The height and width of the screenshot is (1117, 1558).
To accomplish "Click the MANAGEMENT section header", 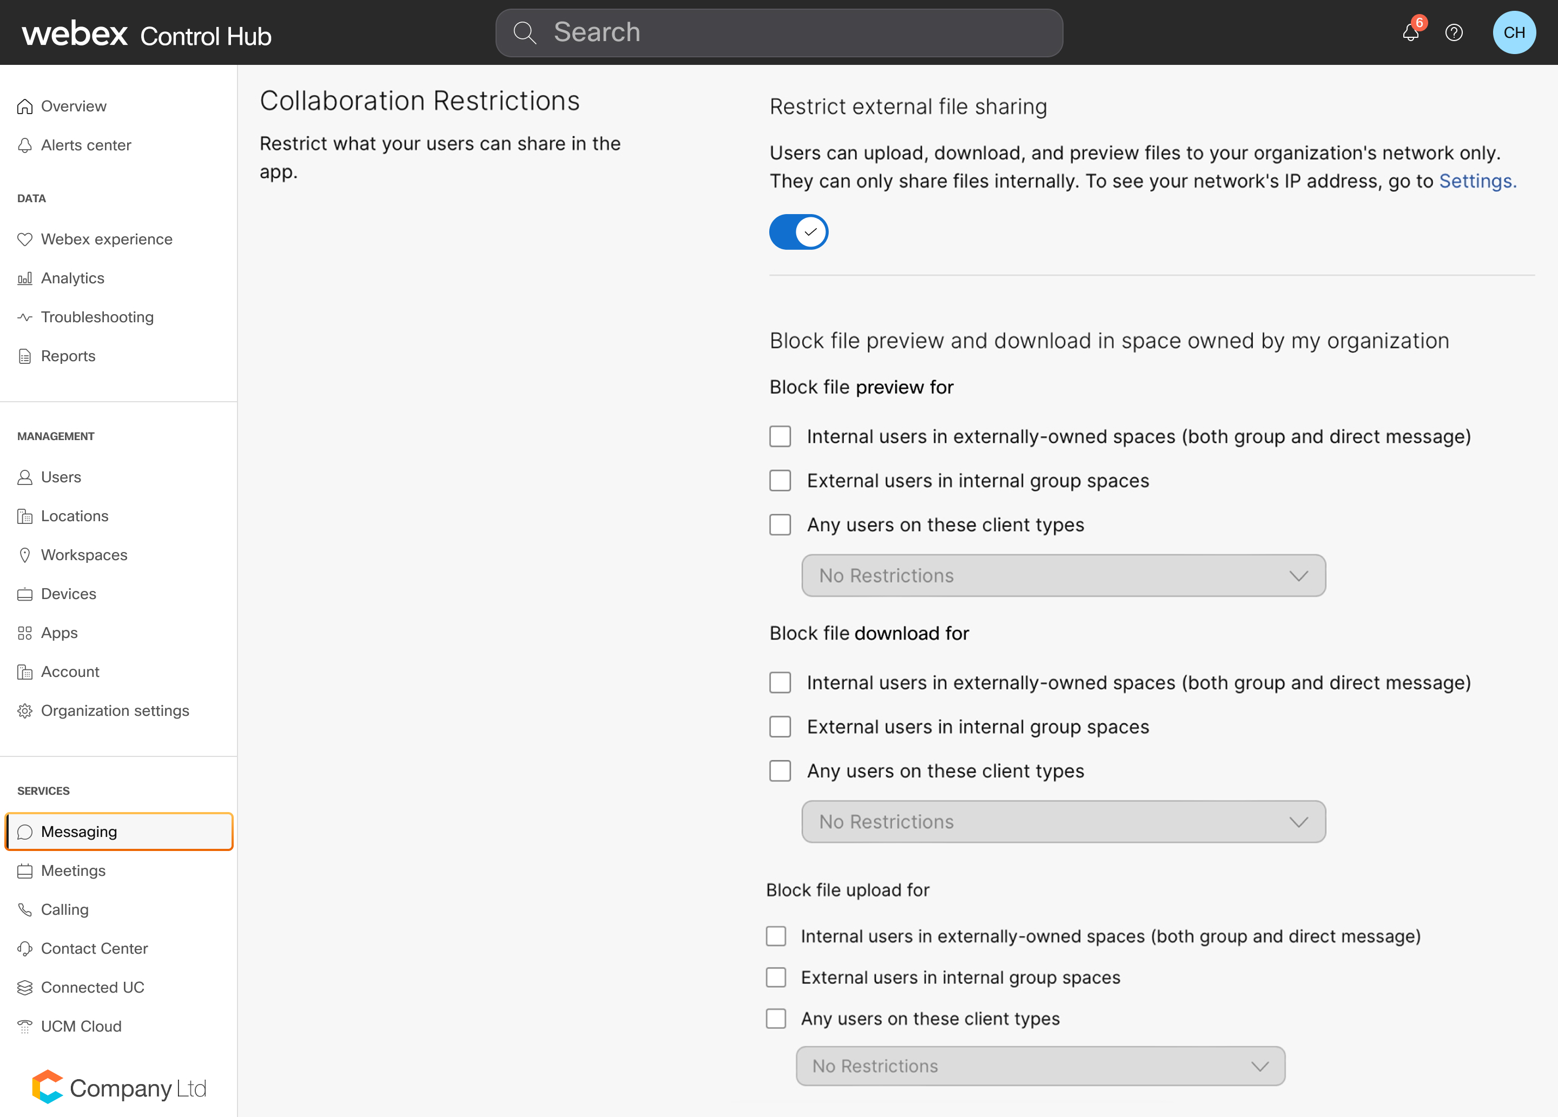I will pyautogui.click(x=56, y=437).
